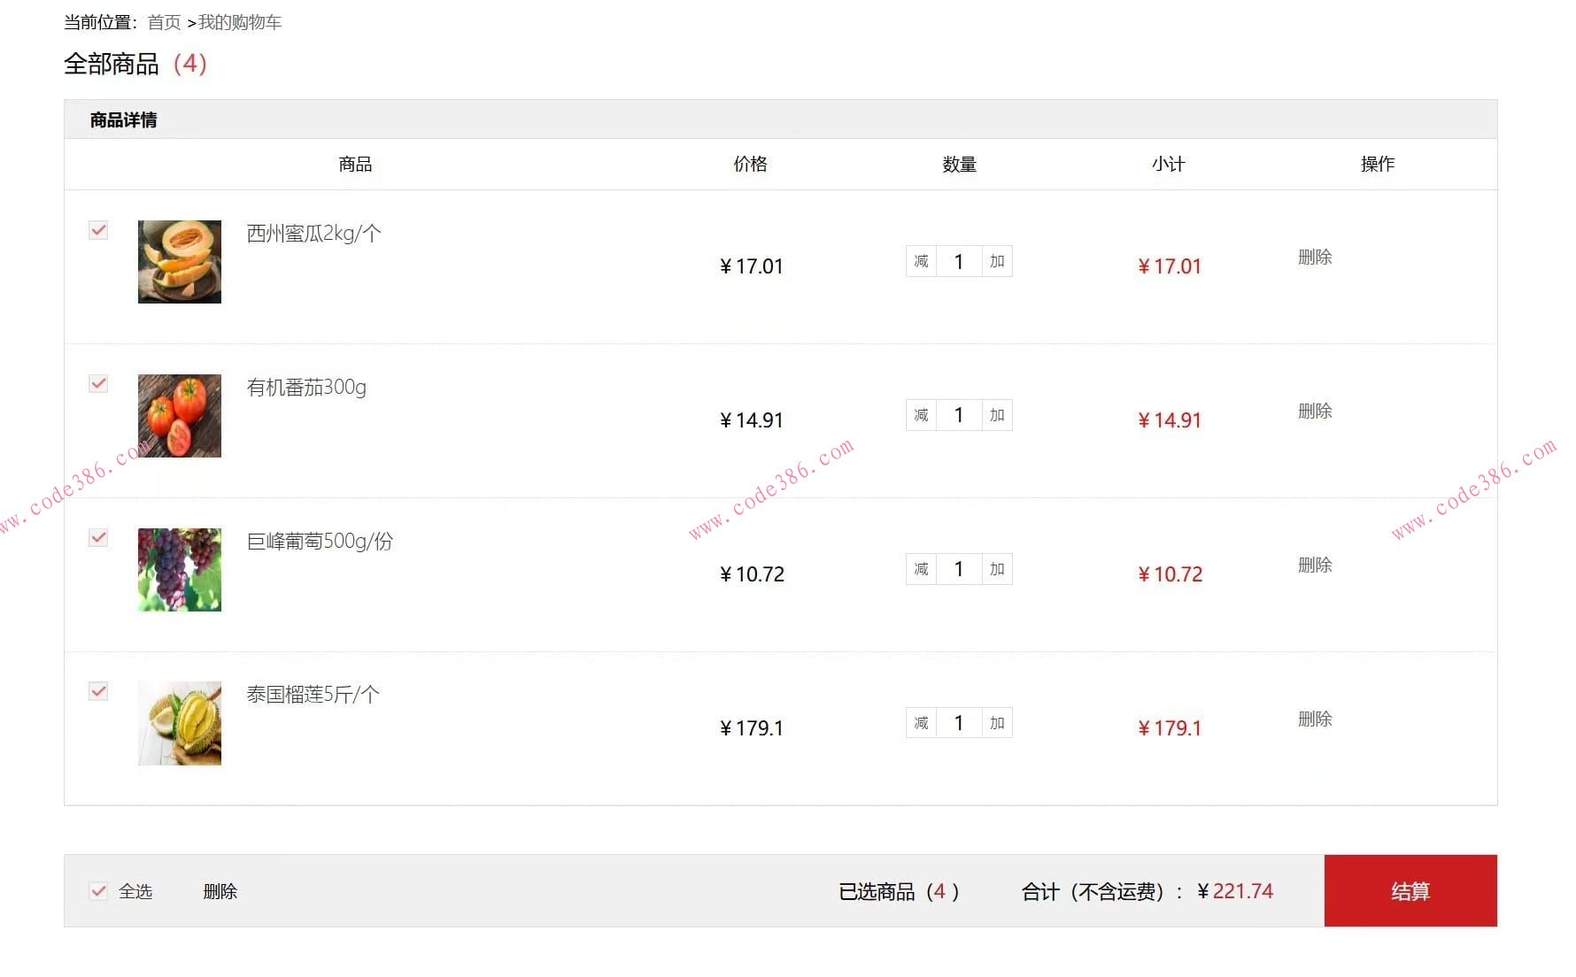
Task: Click the grapes product image
Action: [179, 569]
